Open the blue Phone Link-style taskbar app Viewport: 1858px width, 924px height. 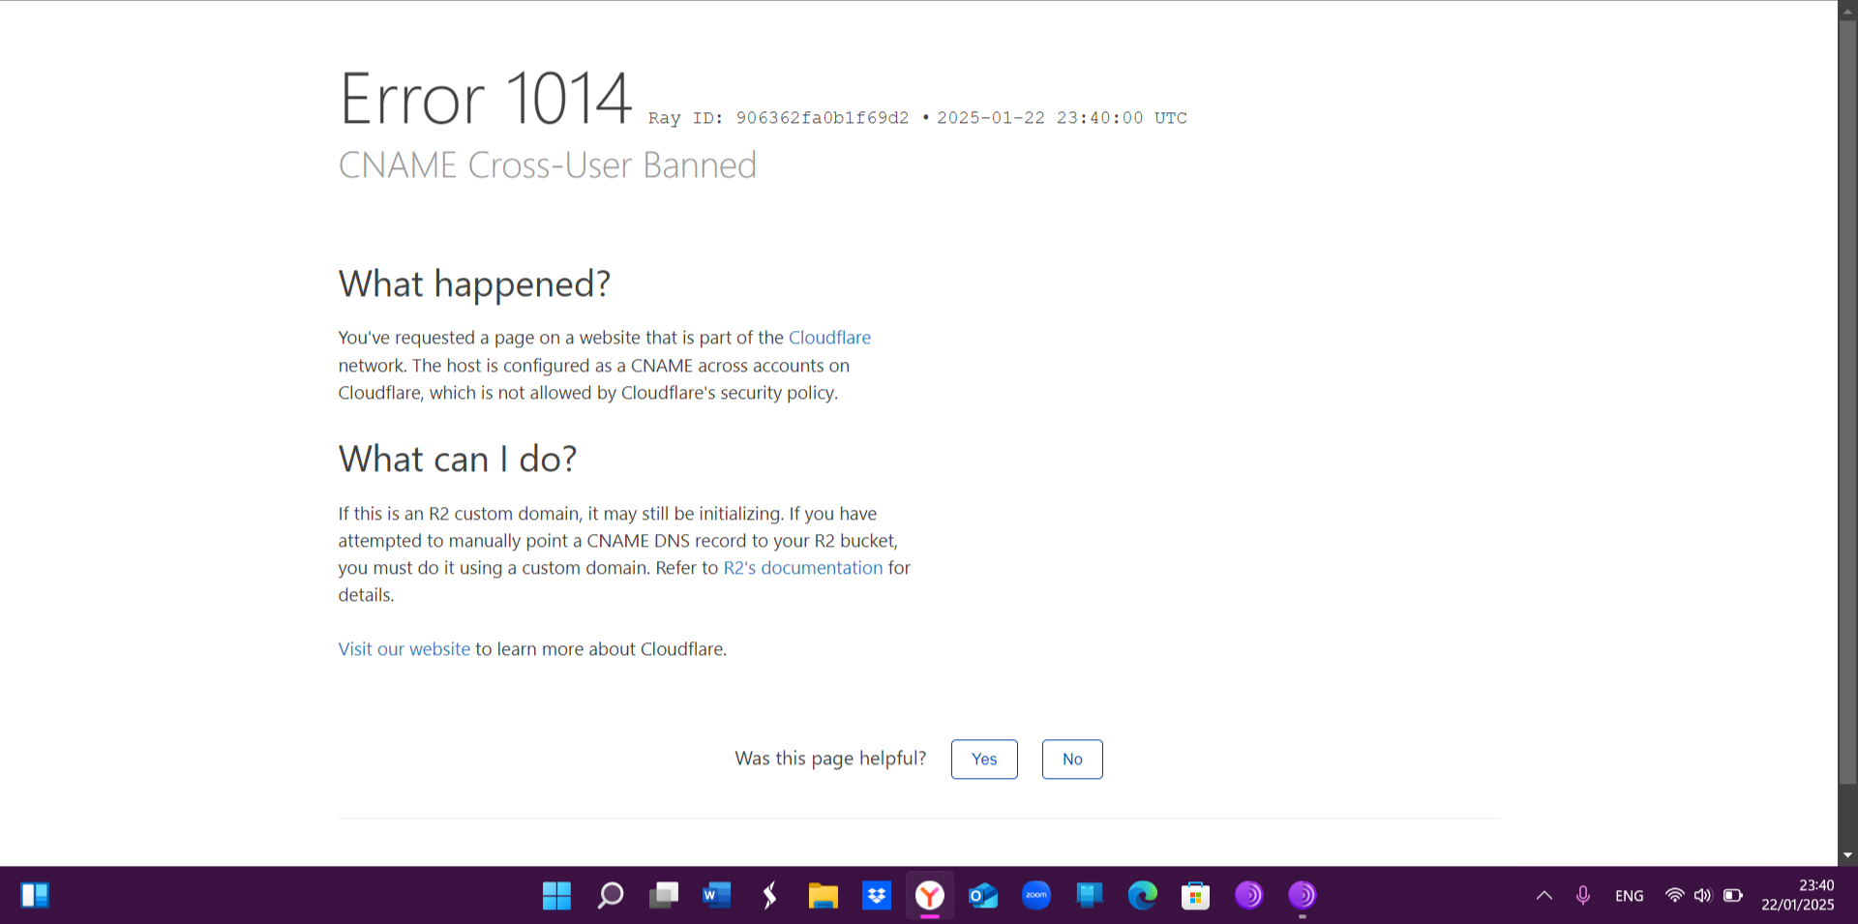(x=1090, y=896)
